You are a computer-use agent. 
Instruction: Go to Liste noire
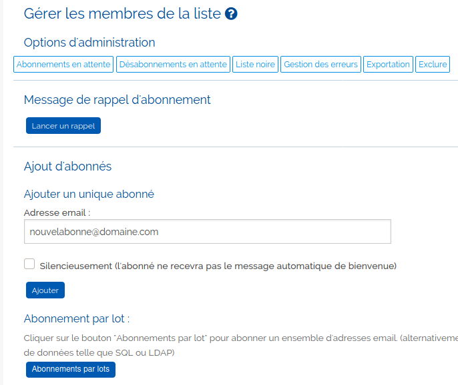pos(255,65)
